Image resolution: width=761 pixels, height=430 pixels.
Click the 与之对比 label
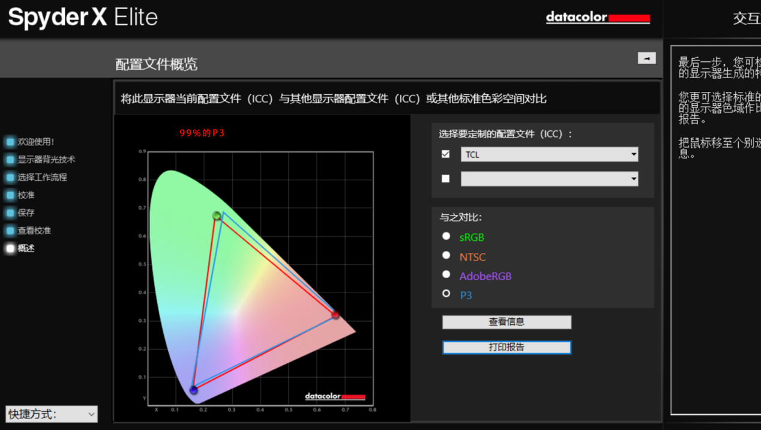pos(460,217)
